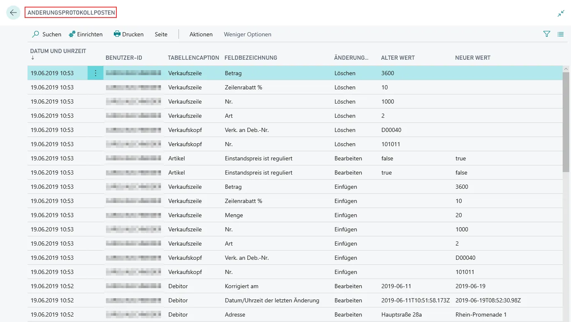Click Verkaufskopf in the old value 101011 row
Screen dimensions: 571x322
(185, 144)
